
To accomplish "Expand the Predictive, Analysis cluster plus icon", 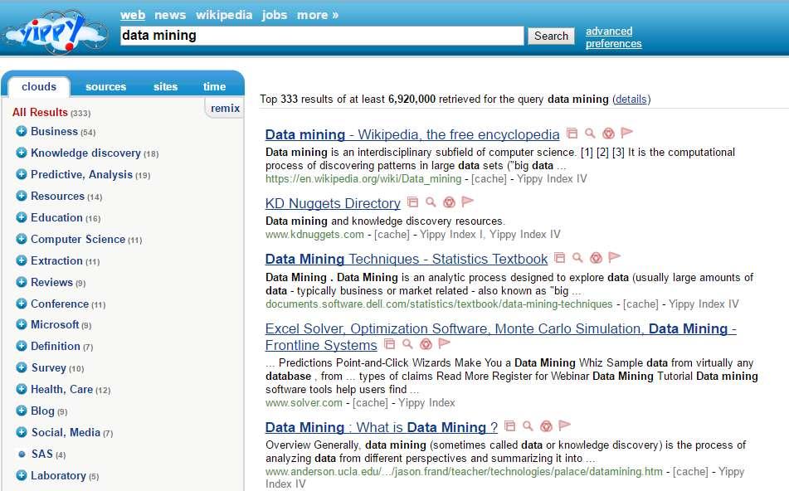I will 21,174.
